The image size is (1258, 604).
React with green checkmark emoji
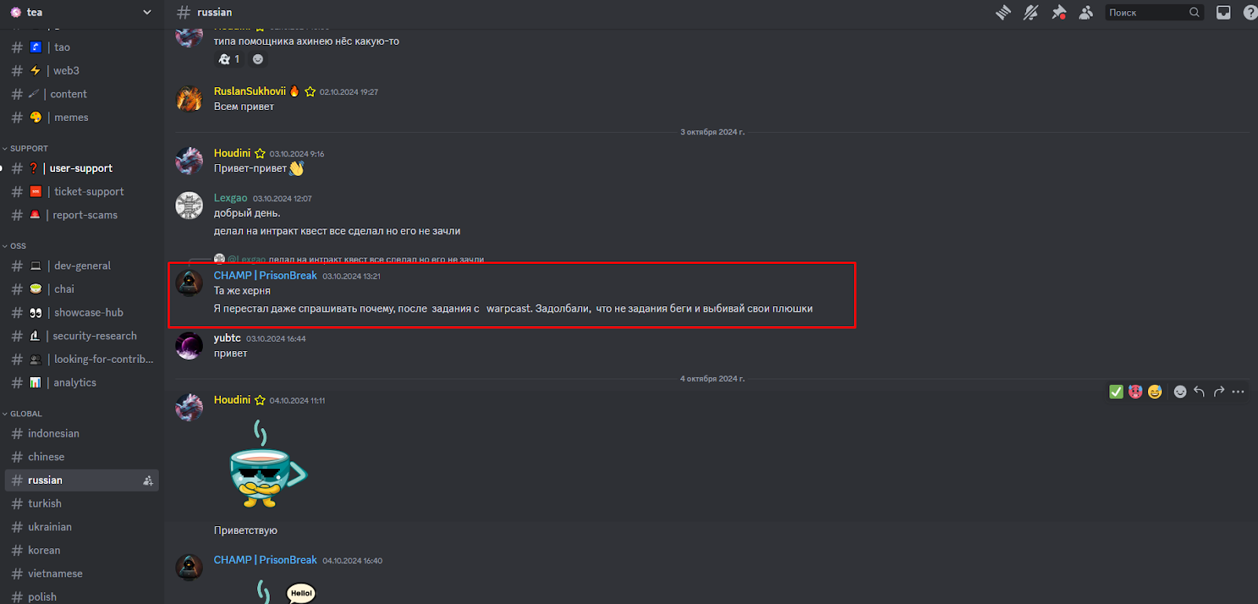click(1116, 391)
